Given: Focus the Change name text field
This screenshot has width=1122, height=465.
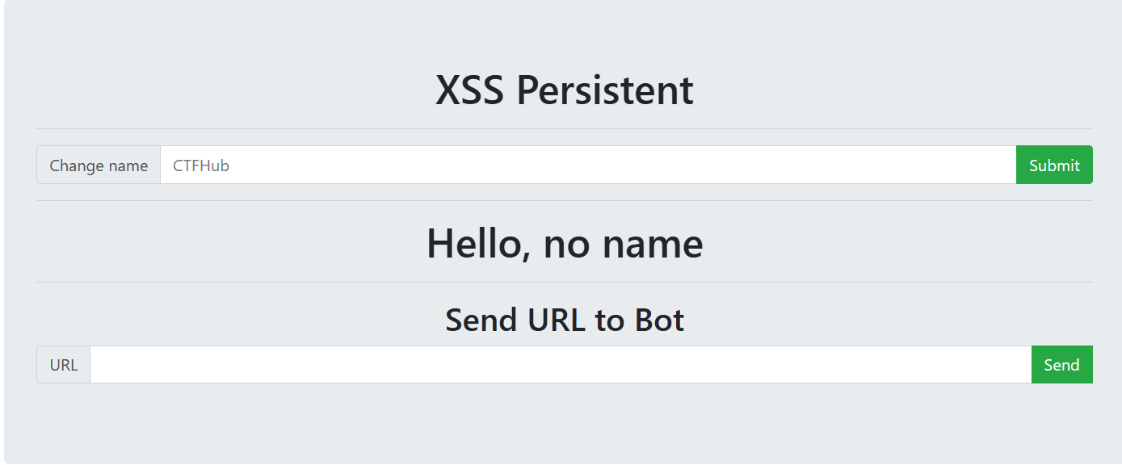Looking at the screenshot, I should point(588,165).
